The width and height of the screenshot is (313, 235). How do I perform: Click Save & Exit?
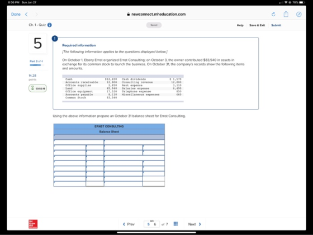coord(257,25)
